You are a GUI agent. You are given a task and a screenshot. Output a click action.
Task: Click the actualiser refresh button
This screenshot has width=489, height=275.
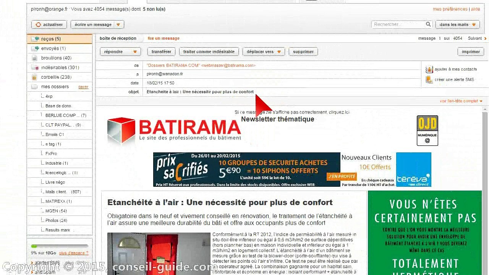tap(49, 24)
